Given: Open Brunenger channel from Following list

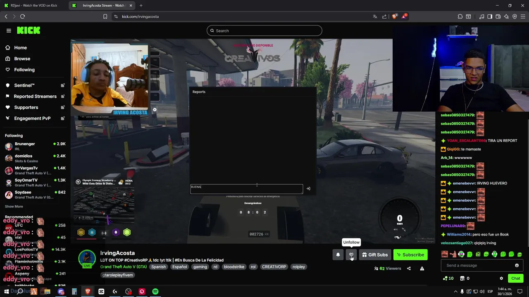Looking at the screenshot, I should (x=35, y=146).
